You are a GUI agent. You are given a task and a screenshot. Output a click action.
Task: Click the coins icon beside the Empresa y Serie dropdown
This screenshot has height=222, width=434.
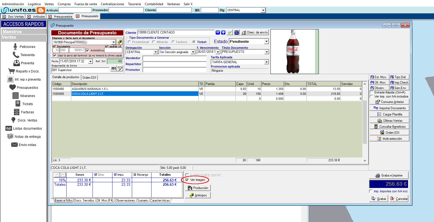coord(120,42)
